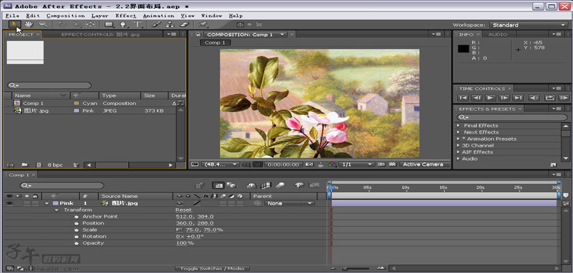Jump to first frame in Time Controls

coord(462,98)
